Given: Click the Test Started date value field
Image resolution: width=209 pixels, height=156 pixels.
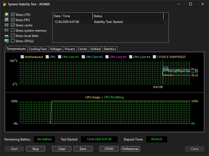Looking at the screenshot, I should tap(99, 139).
